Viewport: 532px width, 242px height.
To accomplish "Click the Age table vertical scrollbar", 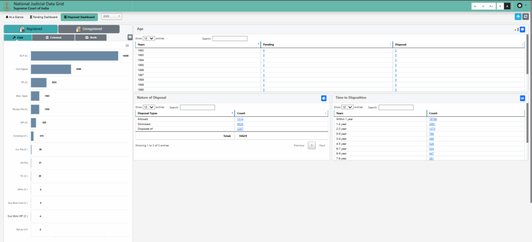I will click(x=527, y=53).
